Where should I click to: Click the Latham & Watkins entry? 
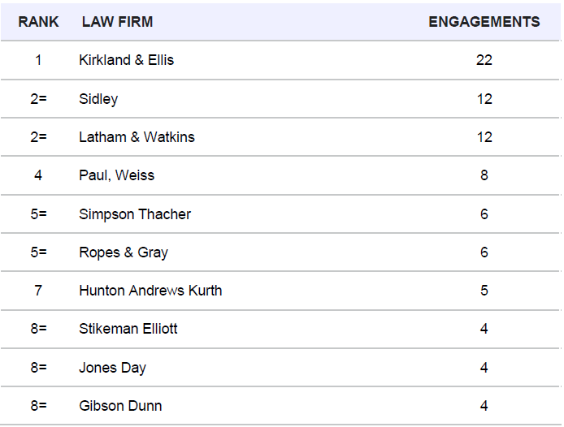tap(137, 137)
